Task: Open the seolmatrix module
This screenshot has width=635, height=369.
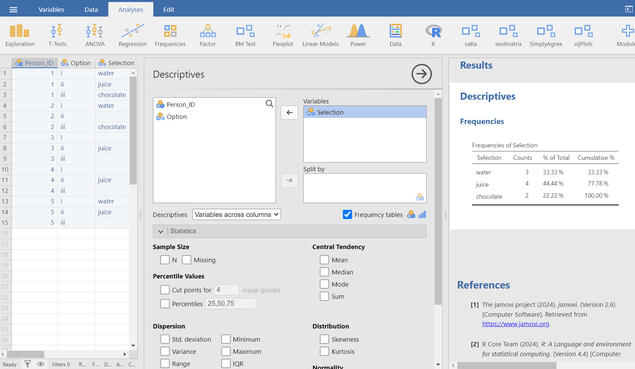Action: pyautogui.click(x=508, y=35)
